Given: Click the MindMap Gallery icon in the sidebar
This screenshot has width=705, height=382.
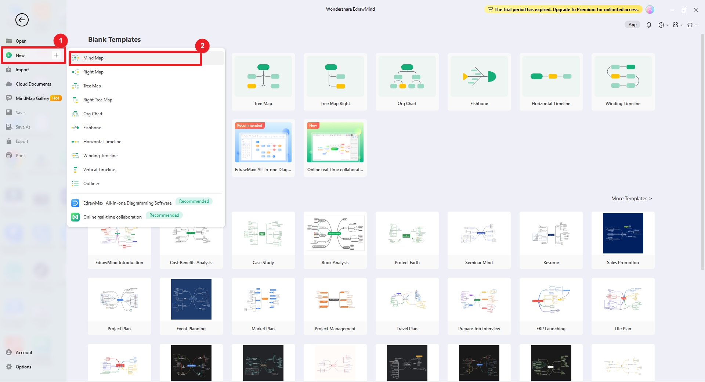Looking at the screenshot, I should pos(9,98).
